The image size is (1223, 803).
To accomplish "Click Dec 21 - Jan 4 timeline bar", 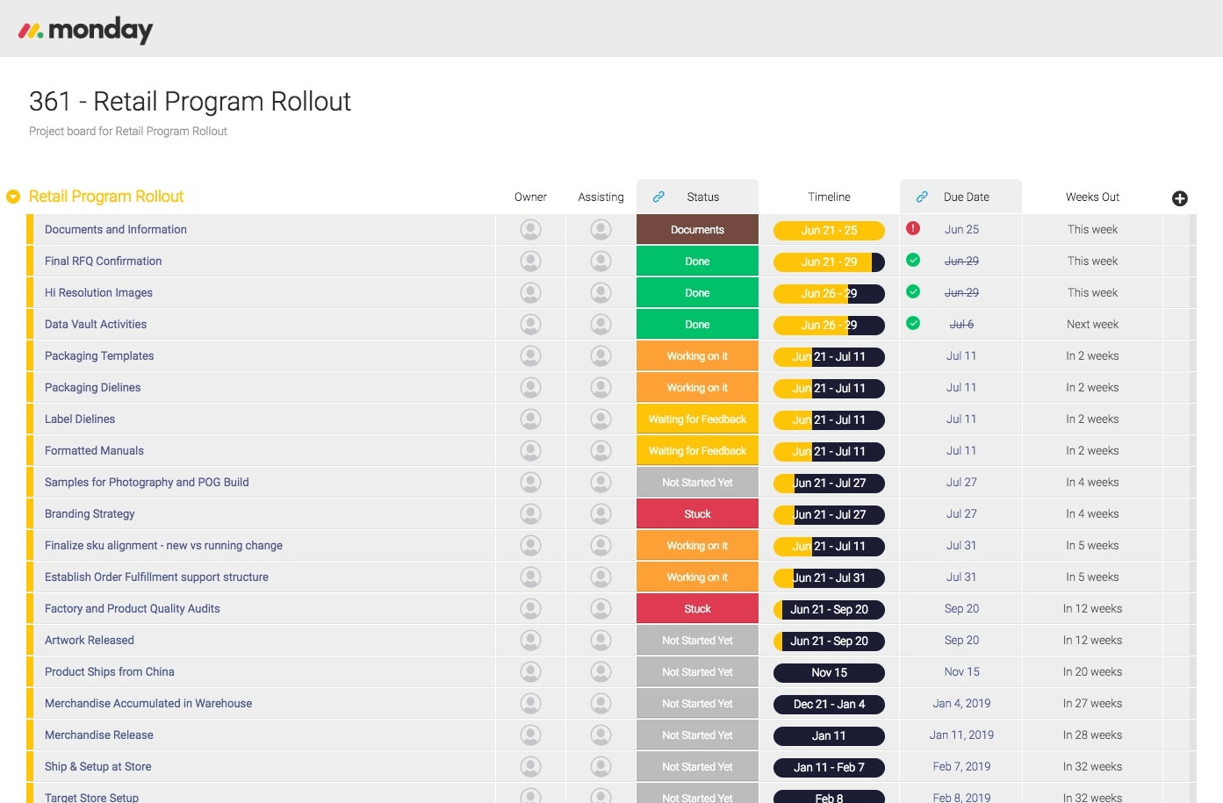I will [829, 704].
